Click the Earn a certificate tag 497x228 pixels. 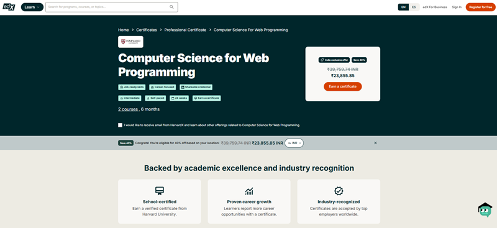coord(207,98)
